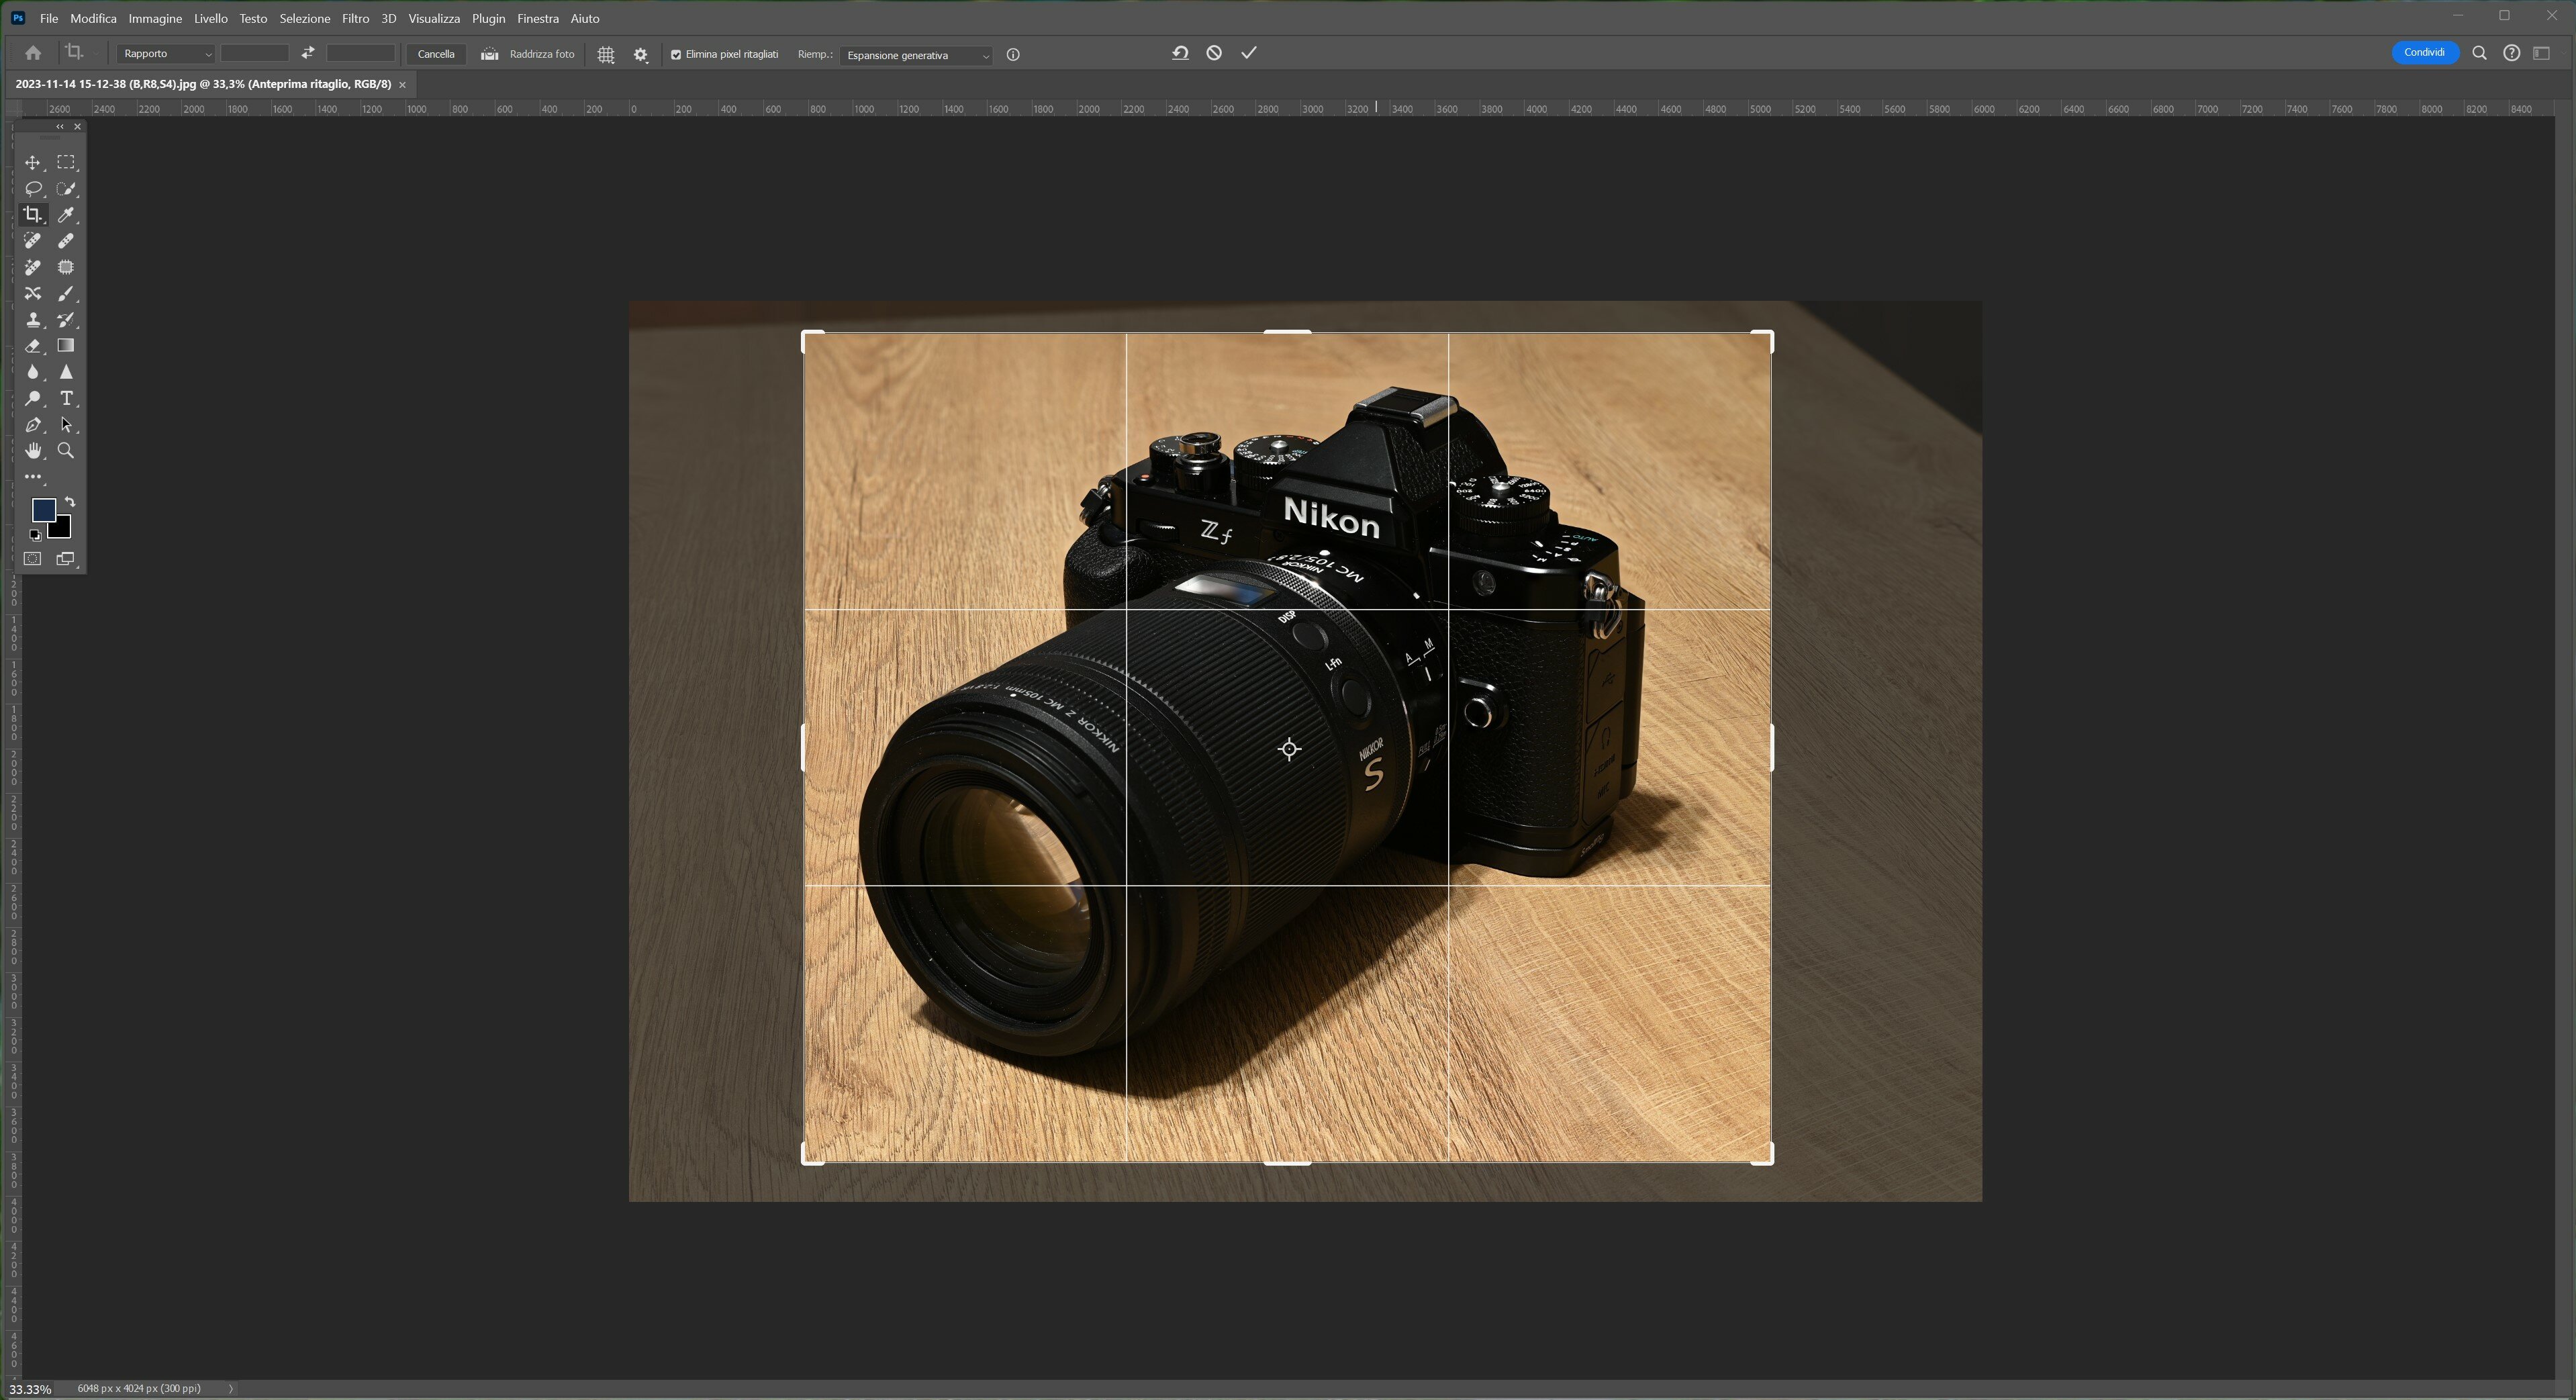Viewport: 2576px width, 1400px height.
Task: Reset default foreground and background colors
Action: click(35, 535)
